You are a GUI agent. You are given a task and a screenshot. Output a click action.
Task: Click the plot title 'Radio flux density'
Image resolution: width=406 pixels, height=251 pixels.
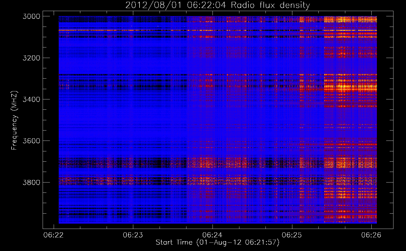coord(270,5)
